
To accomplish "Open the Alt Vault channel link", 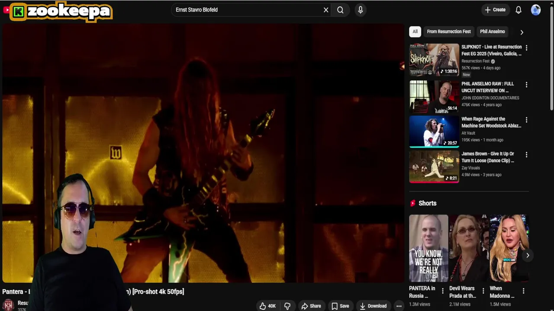I will 468,133.
